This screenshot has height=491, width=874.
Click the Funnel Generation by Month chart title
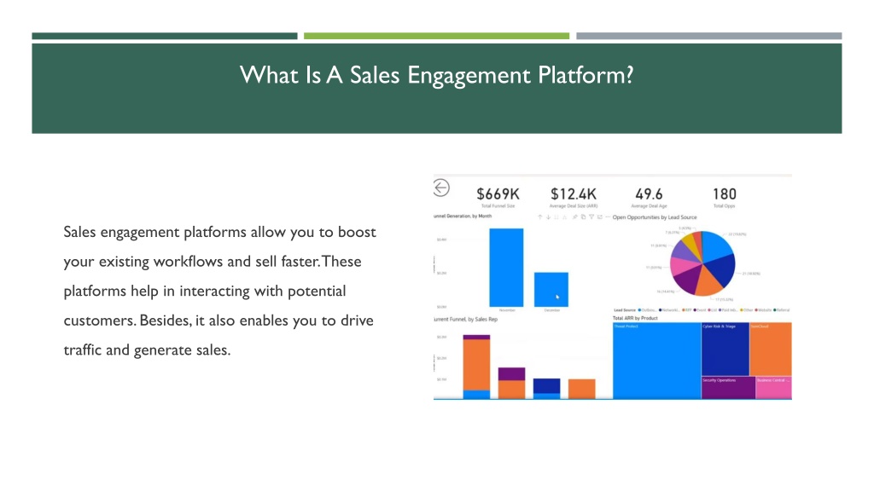pyautogui.click(x=463, y=216)
